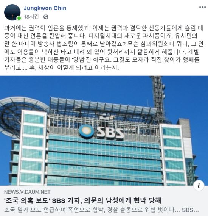This screenshot has height=216, width=208.
Task: Open the link info 'i' icon
Action: [x=199, y=185]
